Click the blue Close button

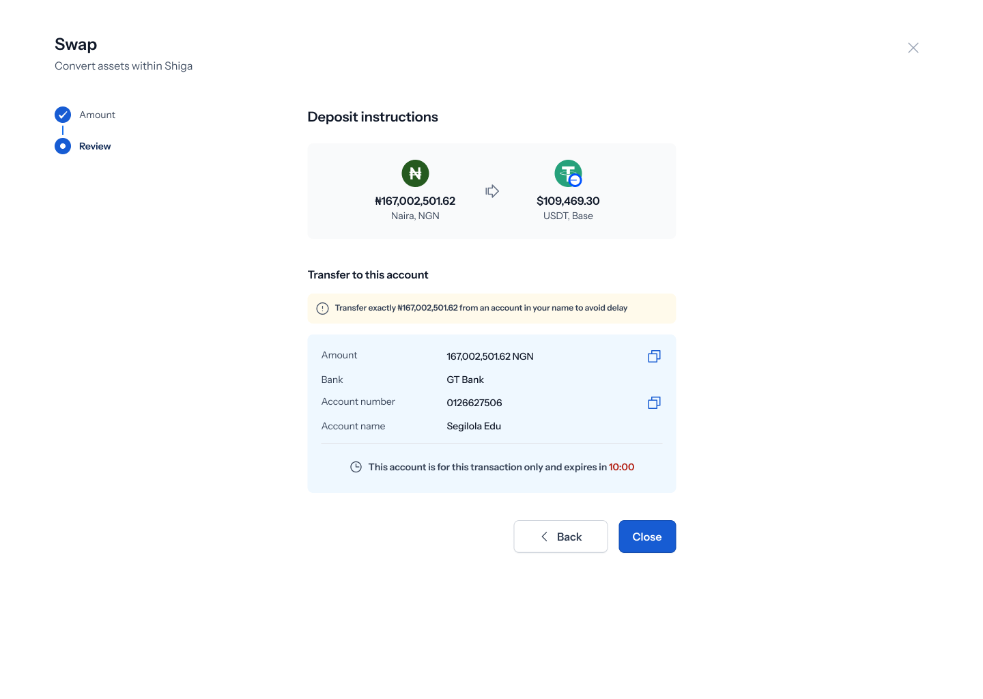pos(647,537)
